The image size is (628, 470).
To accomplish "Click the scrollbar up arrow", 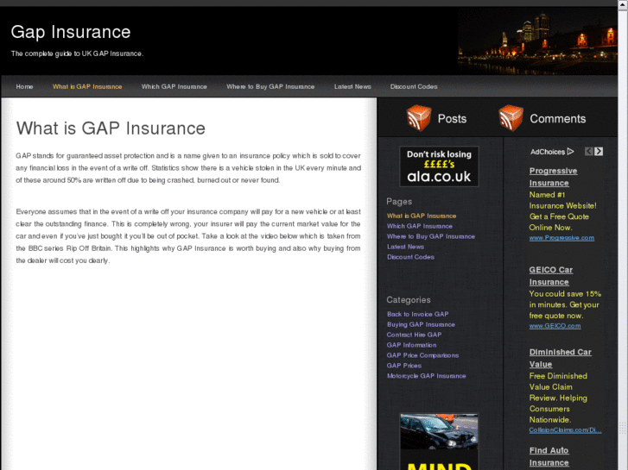I will point(623,3).
